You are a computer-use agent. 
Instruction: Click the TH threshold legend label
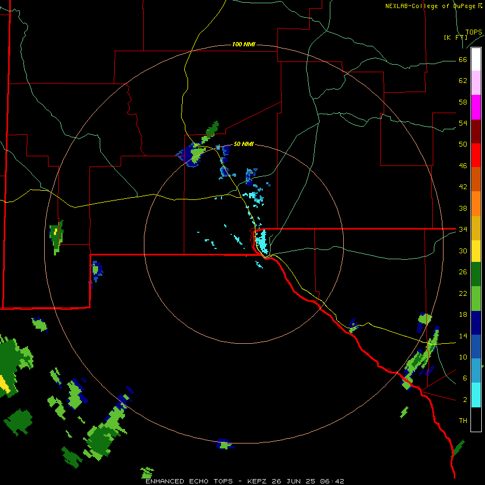tap(463, 421)
